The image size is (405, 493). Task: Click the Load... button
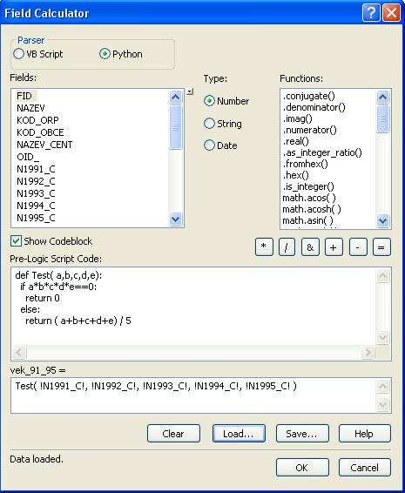239,434
